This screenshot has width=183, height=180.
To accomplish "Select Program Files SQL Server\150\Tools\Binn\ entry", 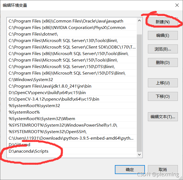I will pyautogui.click(x=72, y=60).
